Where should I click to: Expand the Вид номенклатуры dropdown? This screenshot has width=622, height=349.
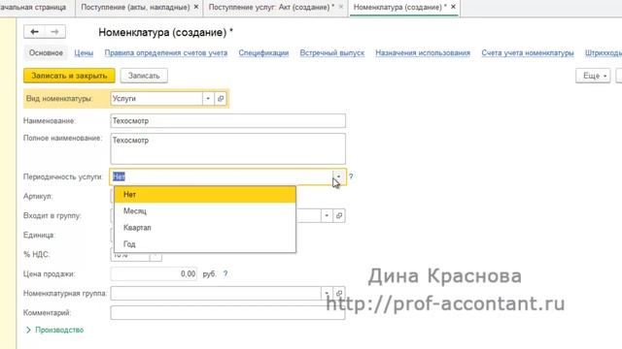(x=208, y=99)
